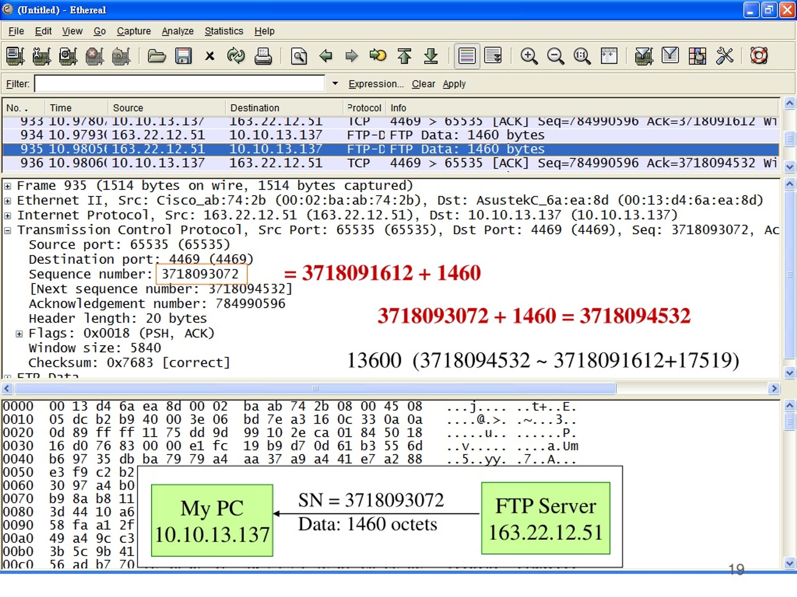
Task: Sort packets by Time column header
Action: click(76, 108)
